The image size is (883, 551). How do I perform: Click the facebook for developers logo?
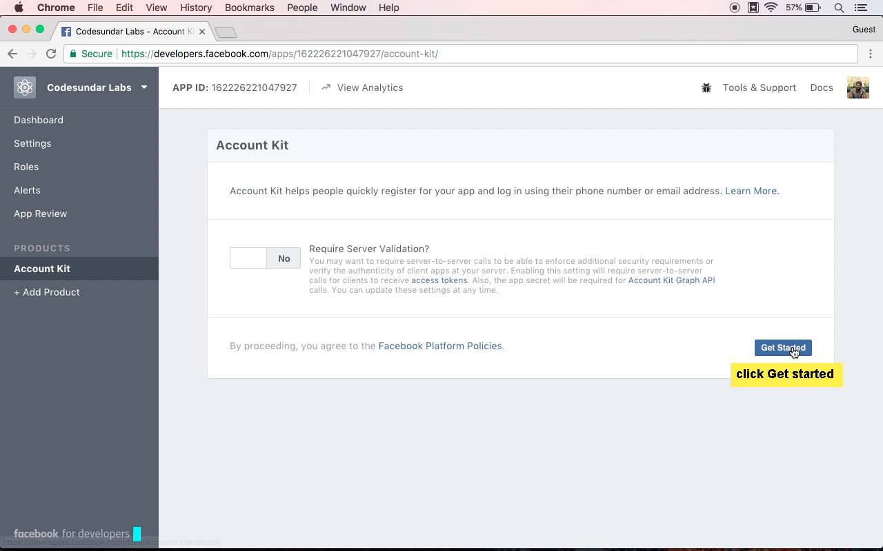click(72, 534)
